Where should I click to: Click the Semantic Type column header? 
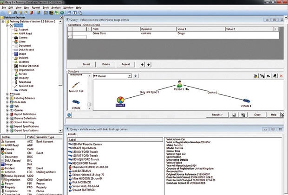click(49, 137)
